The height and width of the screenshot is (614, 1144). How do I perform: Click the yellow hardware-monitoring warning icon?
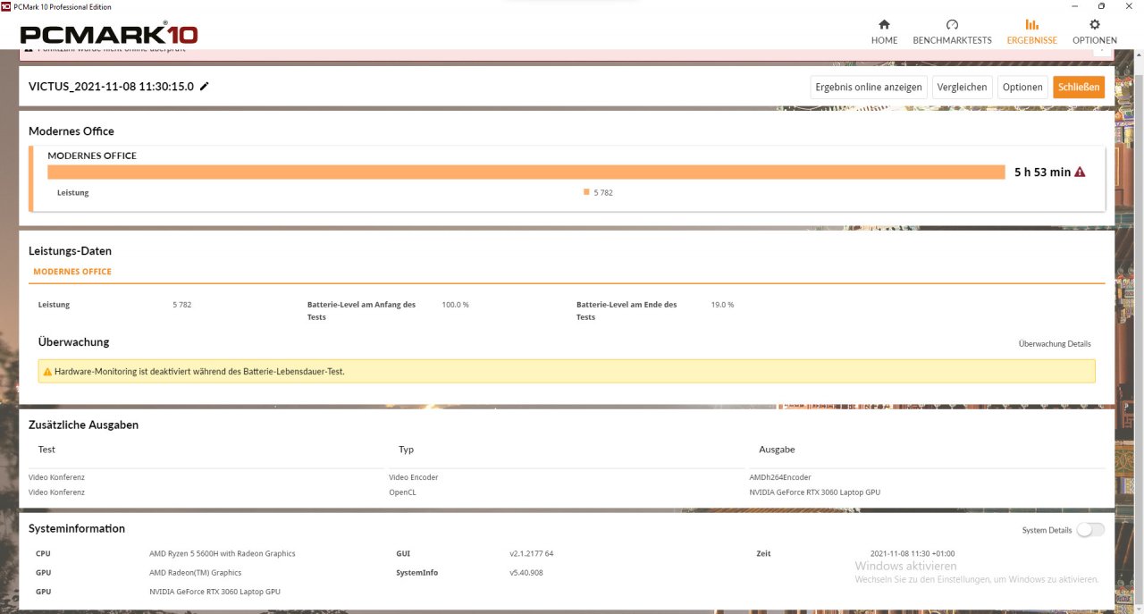47,371
